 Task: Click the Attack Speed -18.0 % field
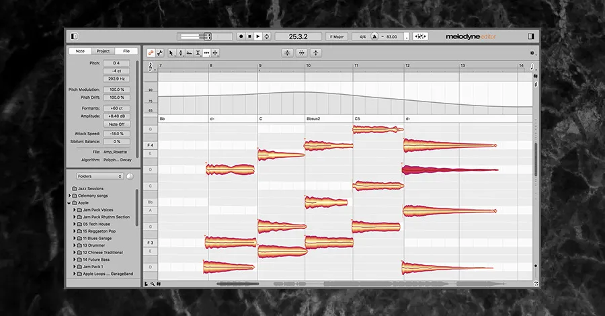[x=116, y=134]
